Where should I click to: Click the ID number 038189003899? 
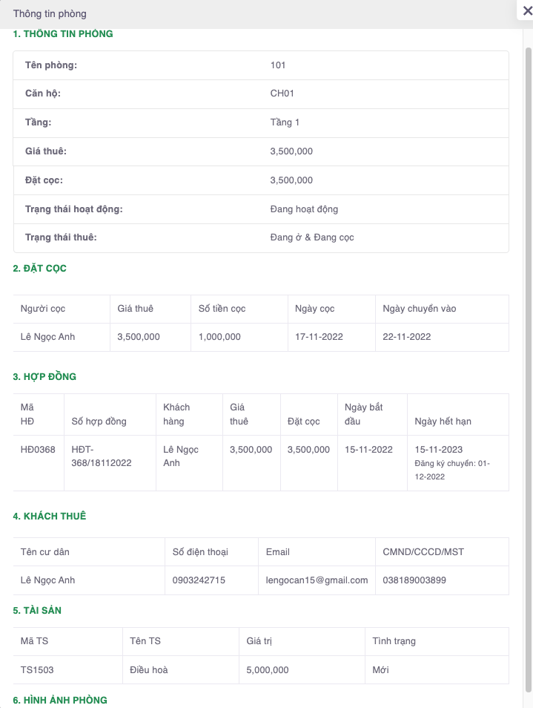click(414, 580)
